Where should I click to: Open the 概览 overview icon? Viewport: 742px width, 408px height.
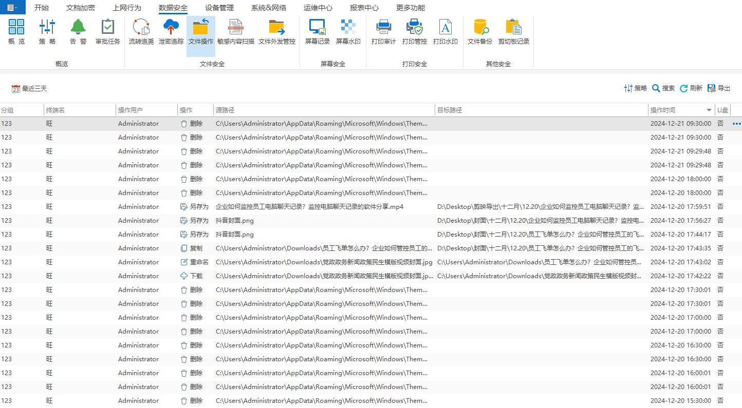[16, 32]
